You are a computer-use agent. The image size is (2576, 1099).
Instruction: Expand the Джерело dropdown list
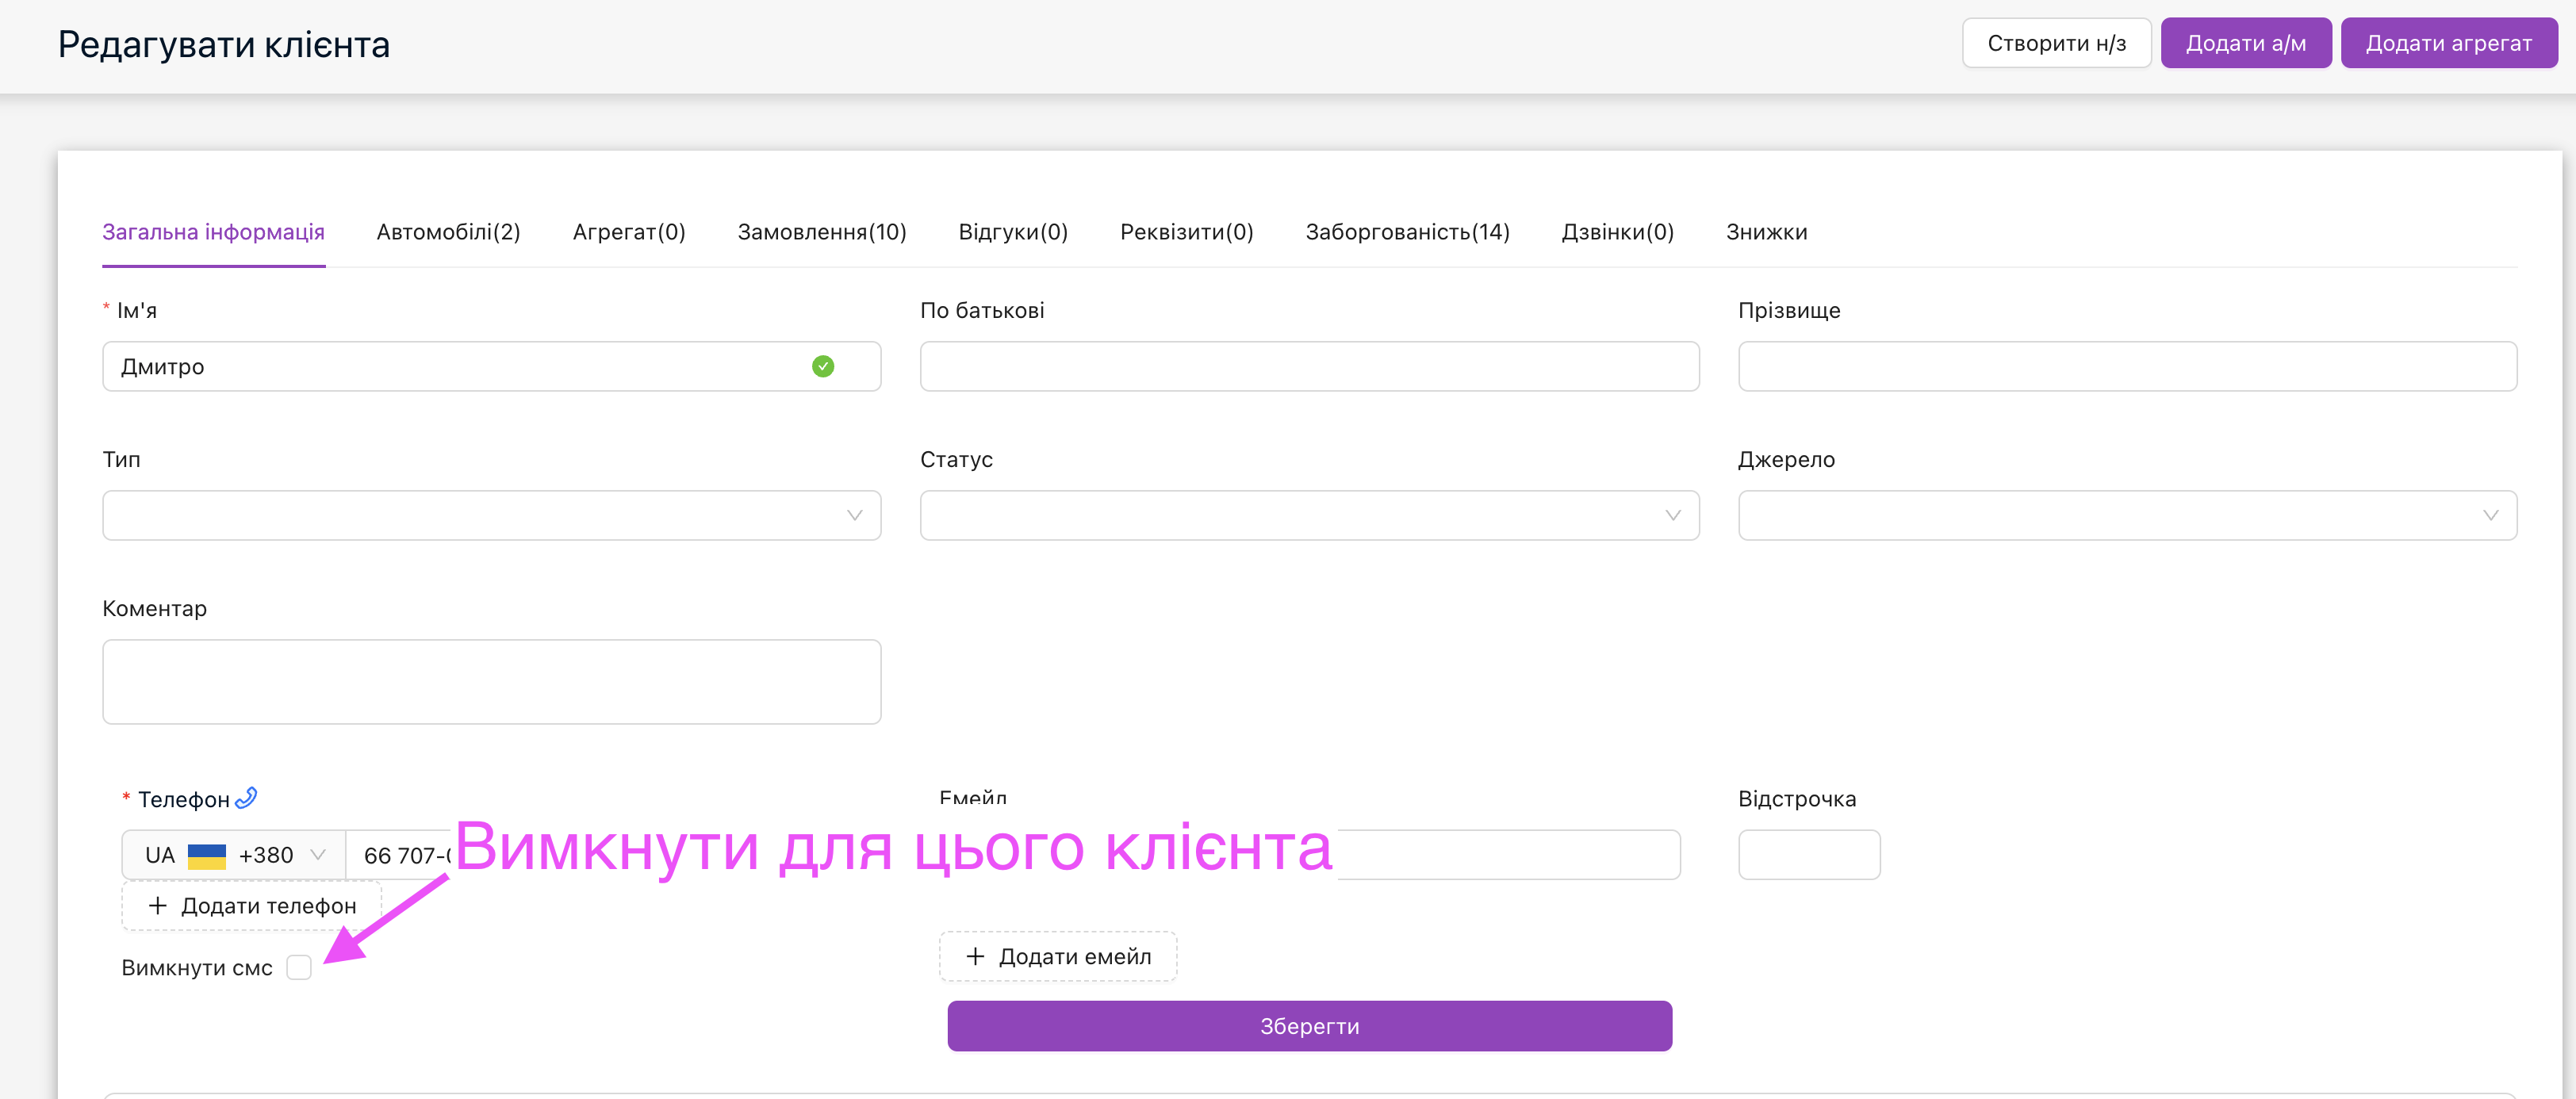pyautogui.click(x=2126, y=515)
